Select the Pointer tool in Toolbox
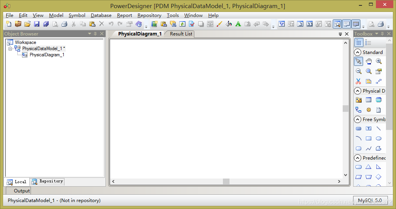This screenshot has height=209, width=396. pos(359,61)
